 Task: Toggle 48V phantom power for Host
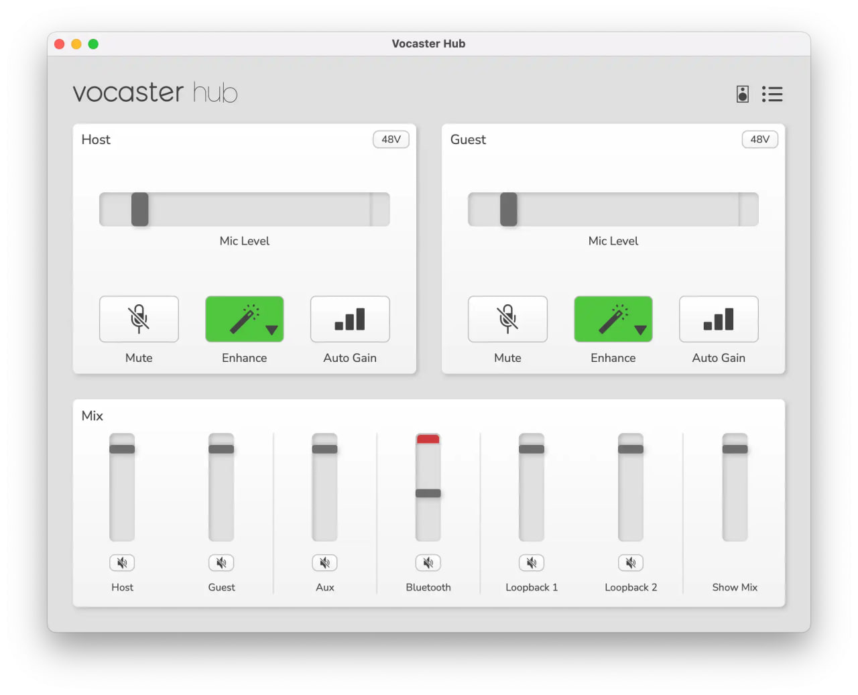tap(391, 139)
